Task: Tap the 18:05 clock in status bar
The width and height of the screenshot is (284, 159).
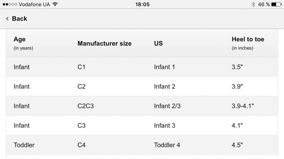Action: pos(142,4)
